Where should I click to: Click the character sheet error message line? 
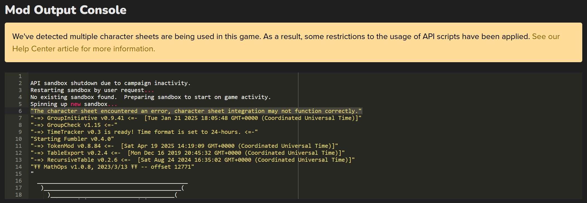tap(196, 111)
